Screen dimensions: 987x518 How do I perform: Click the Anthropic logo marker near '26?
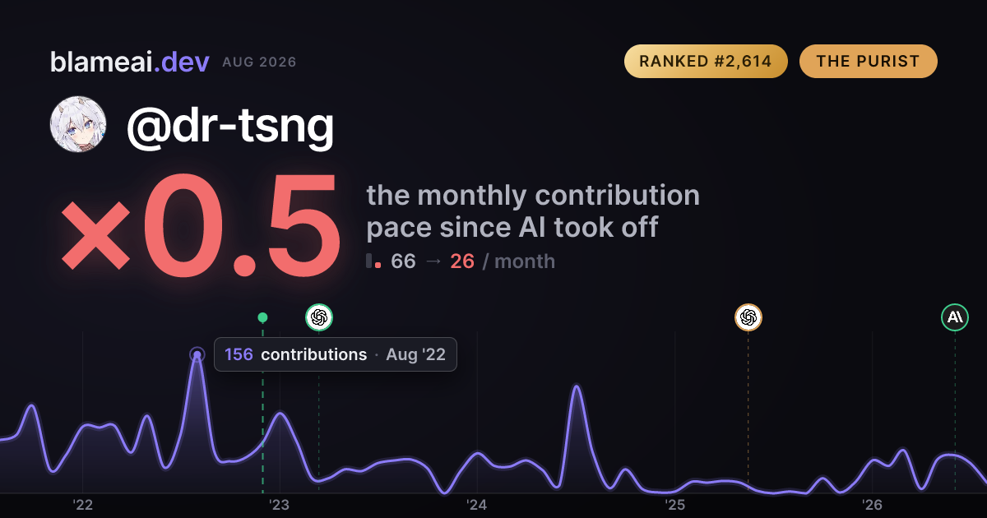coord(955,317)
